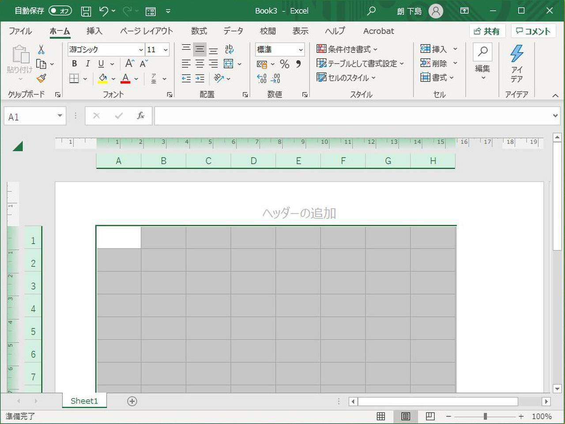Click the Wrap Text icon
This screenshot has height=424, width=565.
[x=229, y=49]
